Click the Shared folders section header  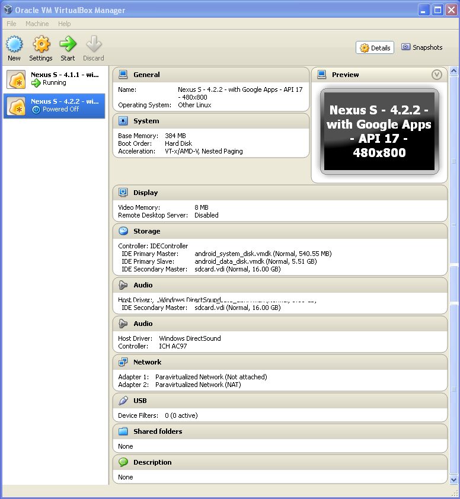[280, 431]
